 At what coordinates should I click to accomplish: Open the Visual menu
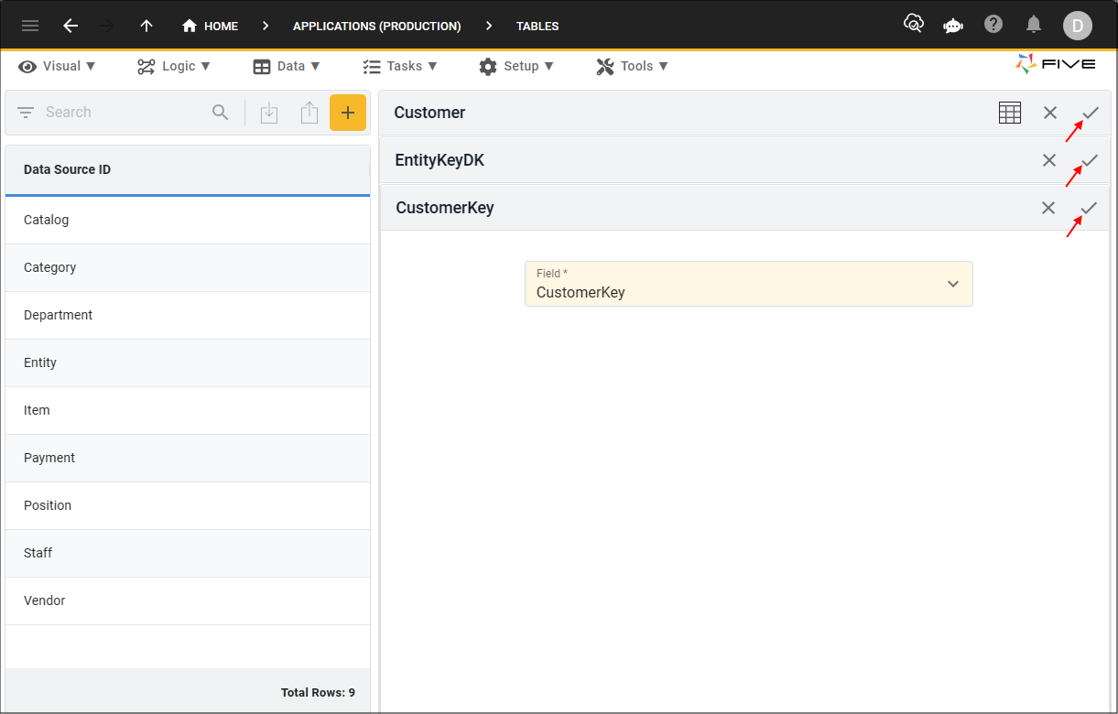pos(57,66)
